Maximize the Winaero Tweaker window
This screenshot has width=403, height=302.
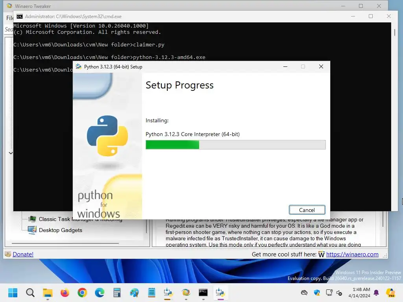click(361, 6)
